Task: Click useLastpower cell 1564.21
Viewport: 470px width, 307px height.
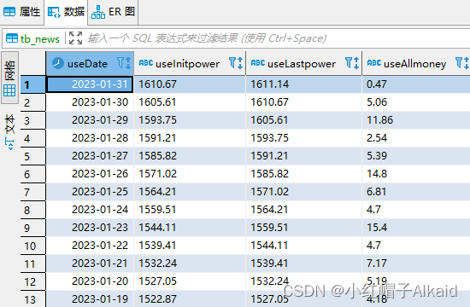Action: (304, 210)
